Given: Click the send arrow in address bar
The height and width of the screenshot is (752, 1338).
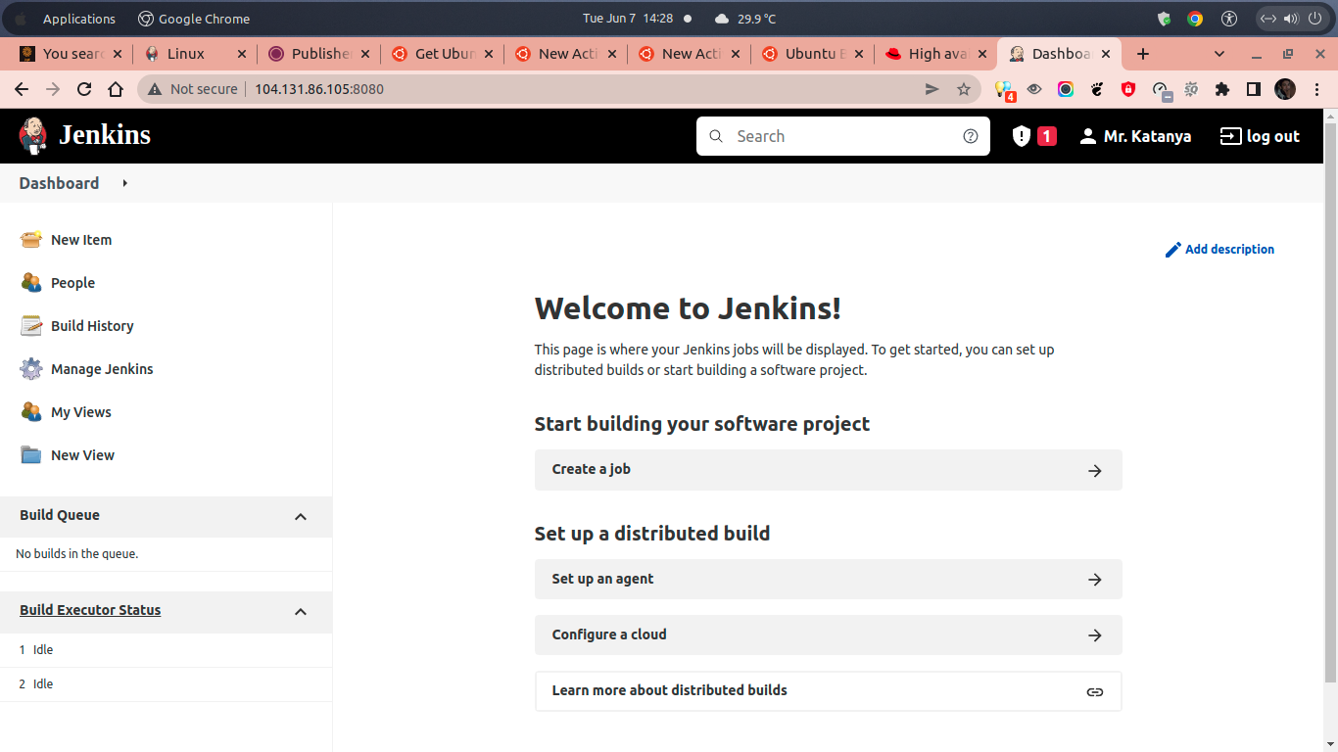Looking at the screenshot, I should [932, 89].
